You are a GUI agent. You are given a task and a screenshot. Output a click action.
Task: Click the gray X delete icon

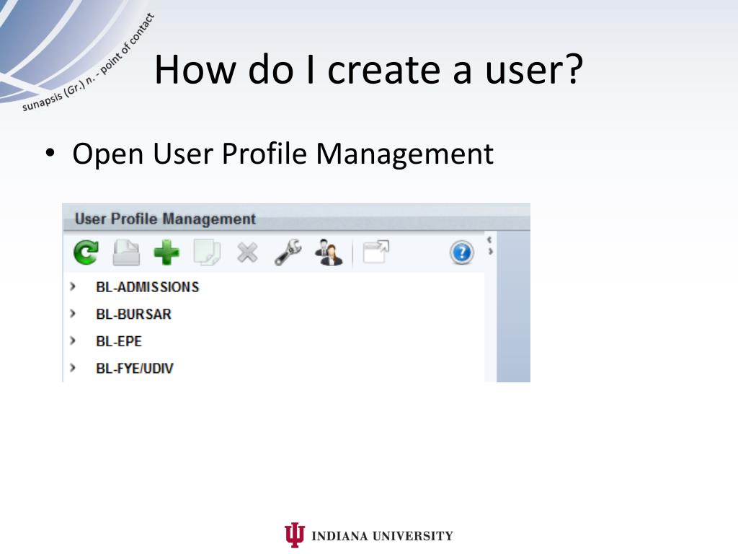tap(248, 252)
